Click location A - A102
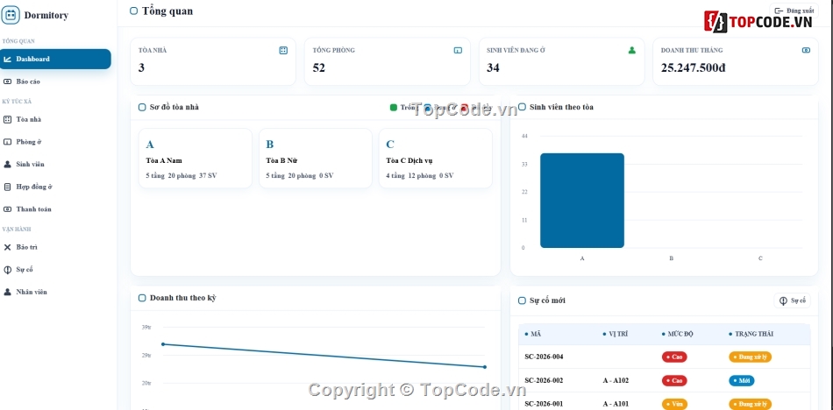Screen dimensions: 833x410 (616, 381)
